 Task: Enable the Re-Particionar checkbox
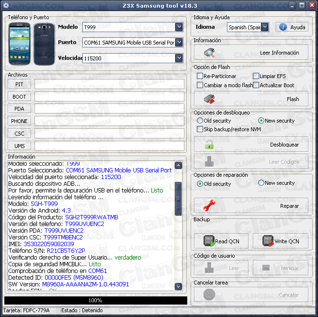200,76
